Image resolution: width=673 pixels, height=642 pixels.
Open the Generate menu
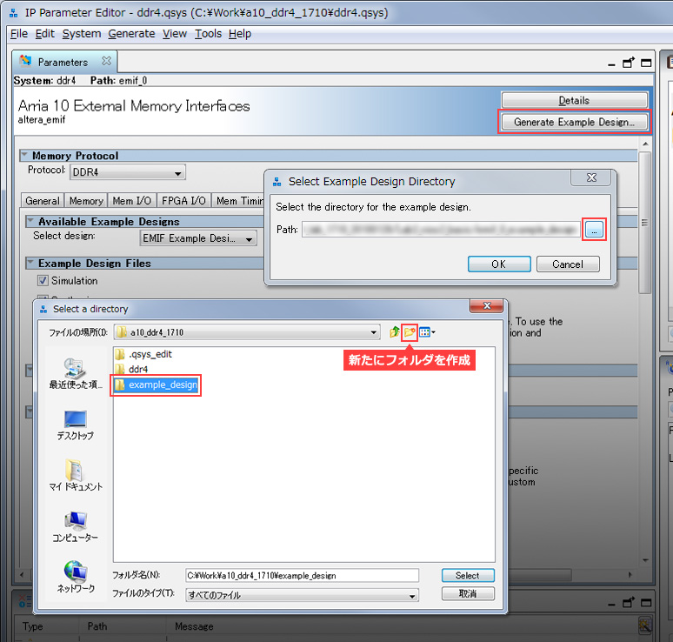click(x=131, y=34)
